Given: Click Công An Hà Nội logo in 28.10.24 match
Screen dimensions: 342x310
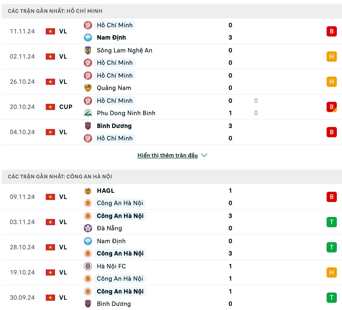Looking at the screenshot, I should 88,253.
